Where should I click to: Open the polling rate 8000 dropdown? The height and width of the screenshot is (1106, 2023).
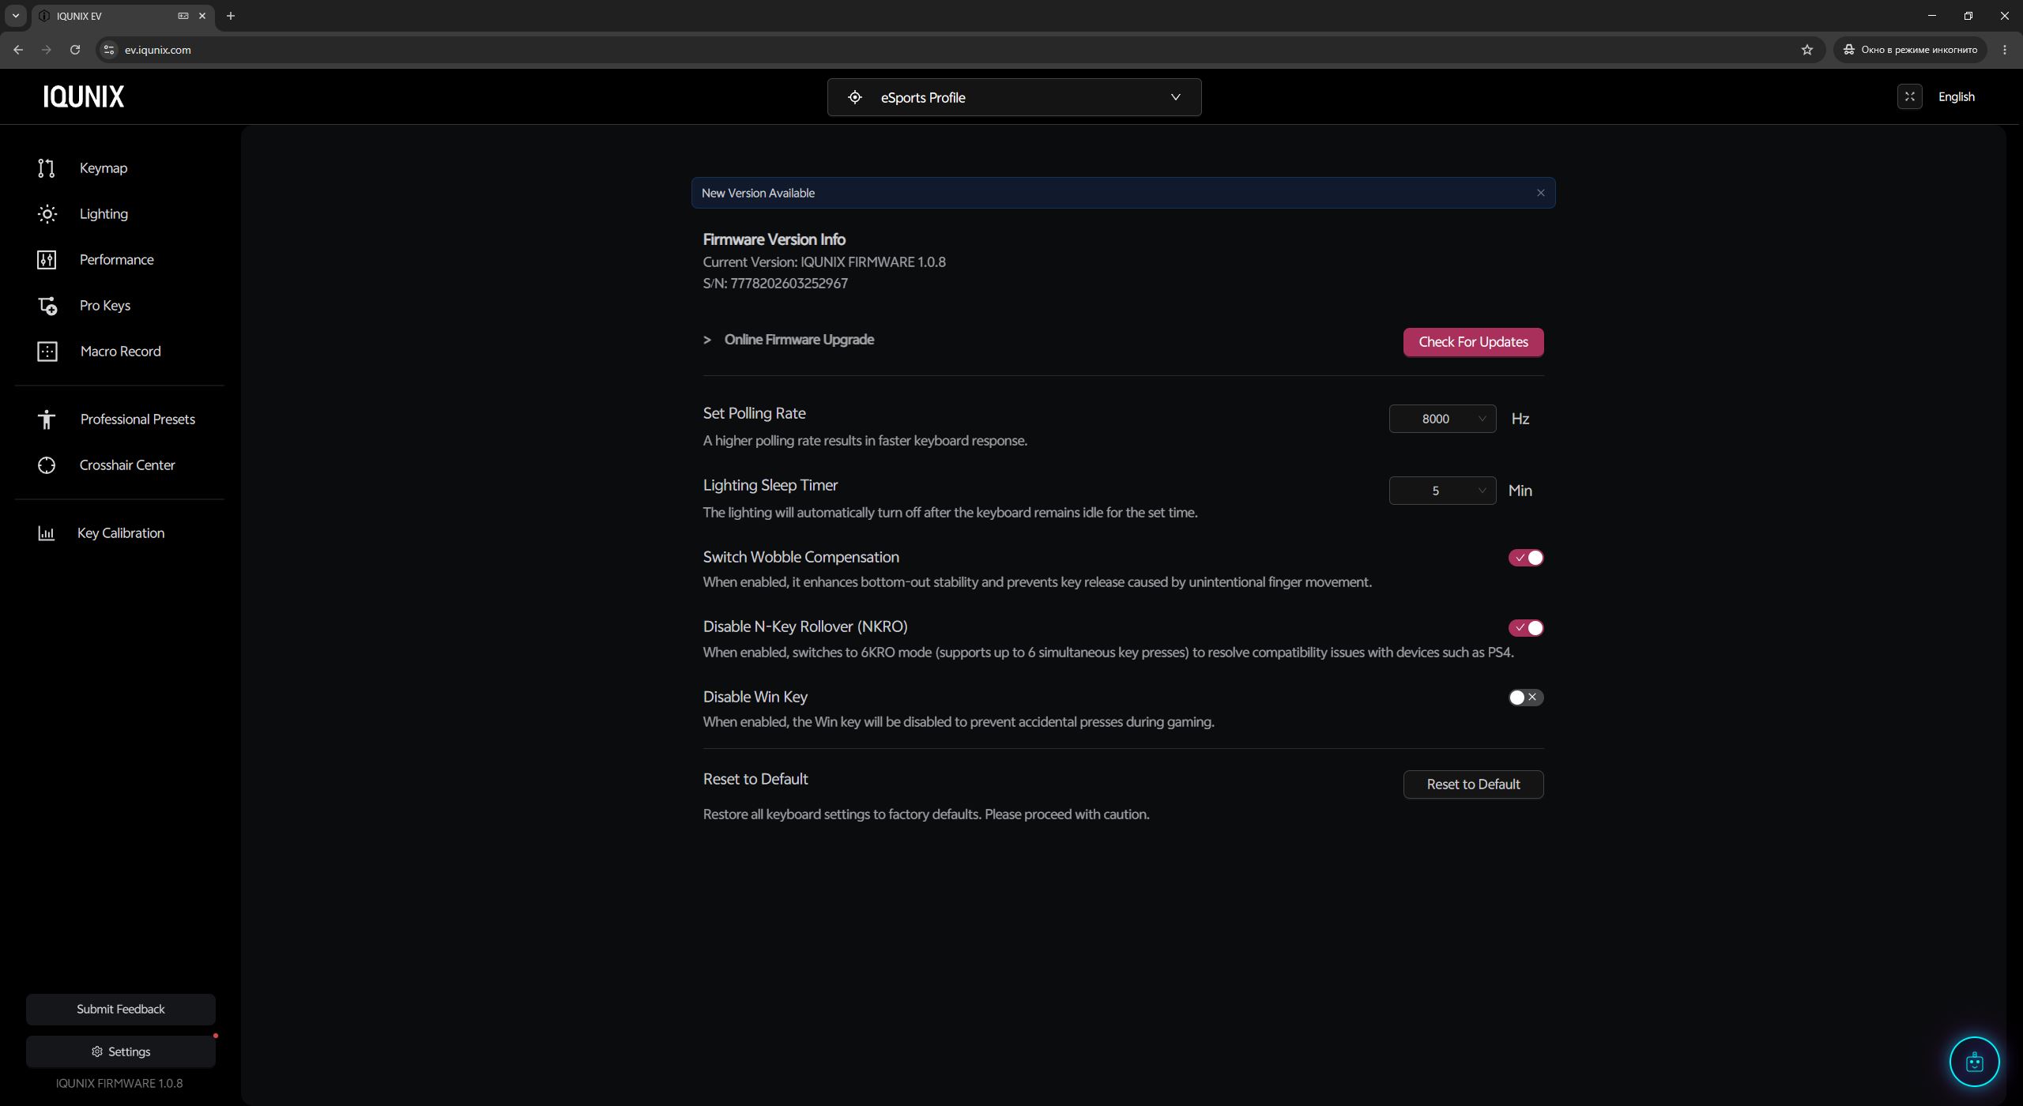[1442, 419]
